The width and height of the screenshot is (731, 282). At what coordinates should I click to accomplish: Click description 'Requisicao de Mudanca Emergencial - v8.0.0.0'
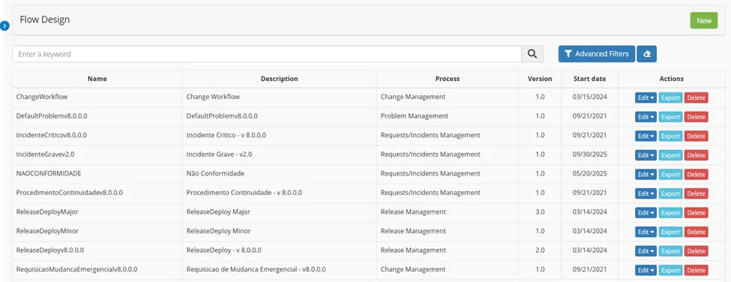256,269
